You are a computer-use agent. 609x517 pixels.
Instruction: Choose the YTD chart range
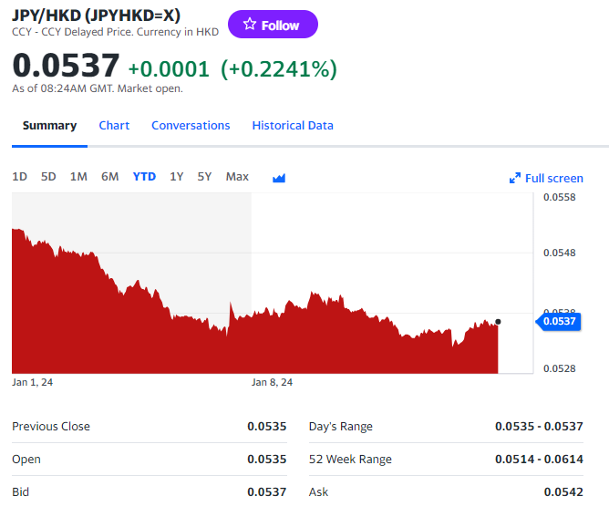[144, 177]
